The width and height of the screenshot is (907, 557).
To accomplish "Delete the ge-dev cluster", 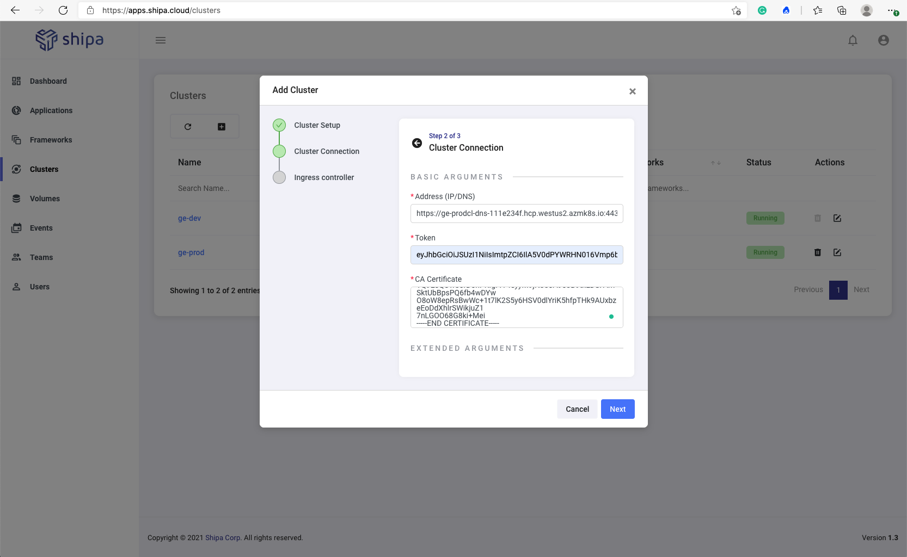I will click(817, 218).
